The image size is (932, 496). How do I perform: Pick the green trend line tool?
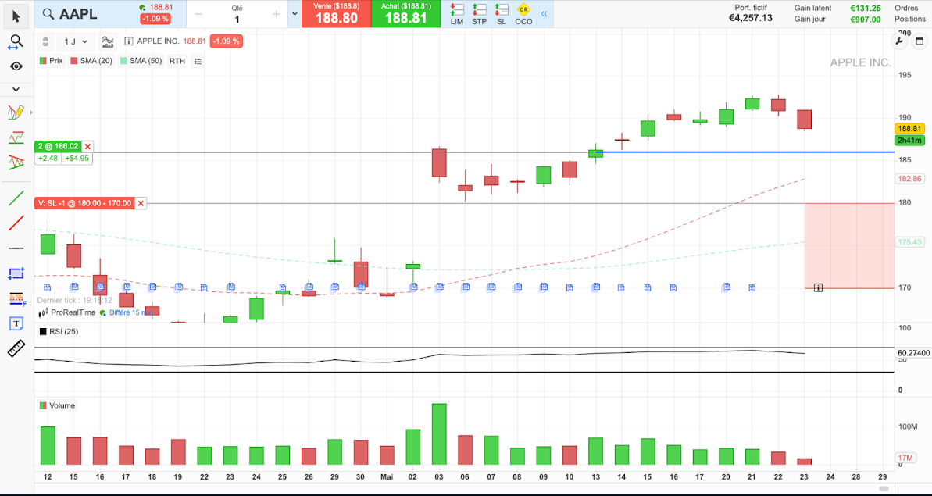tap(16, 198)
